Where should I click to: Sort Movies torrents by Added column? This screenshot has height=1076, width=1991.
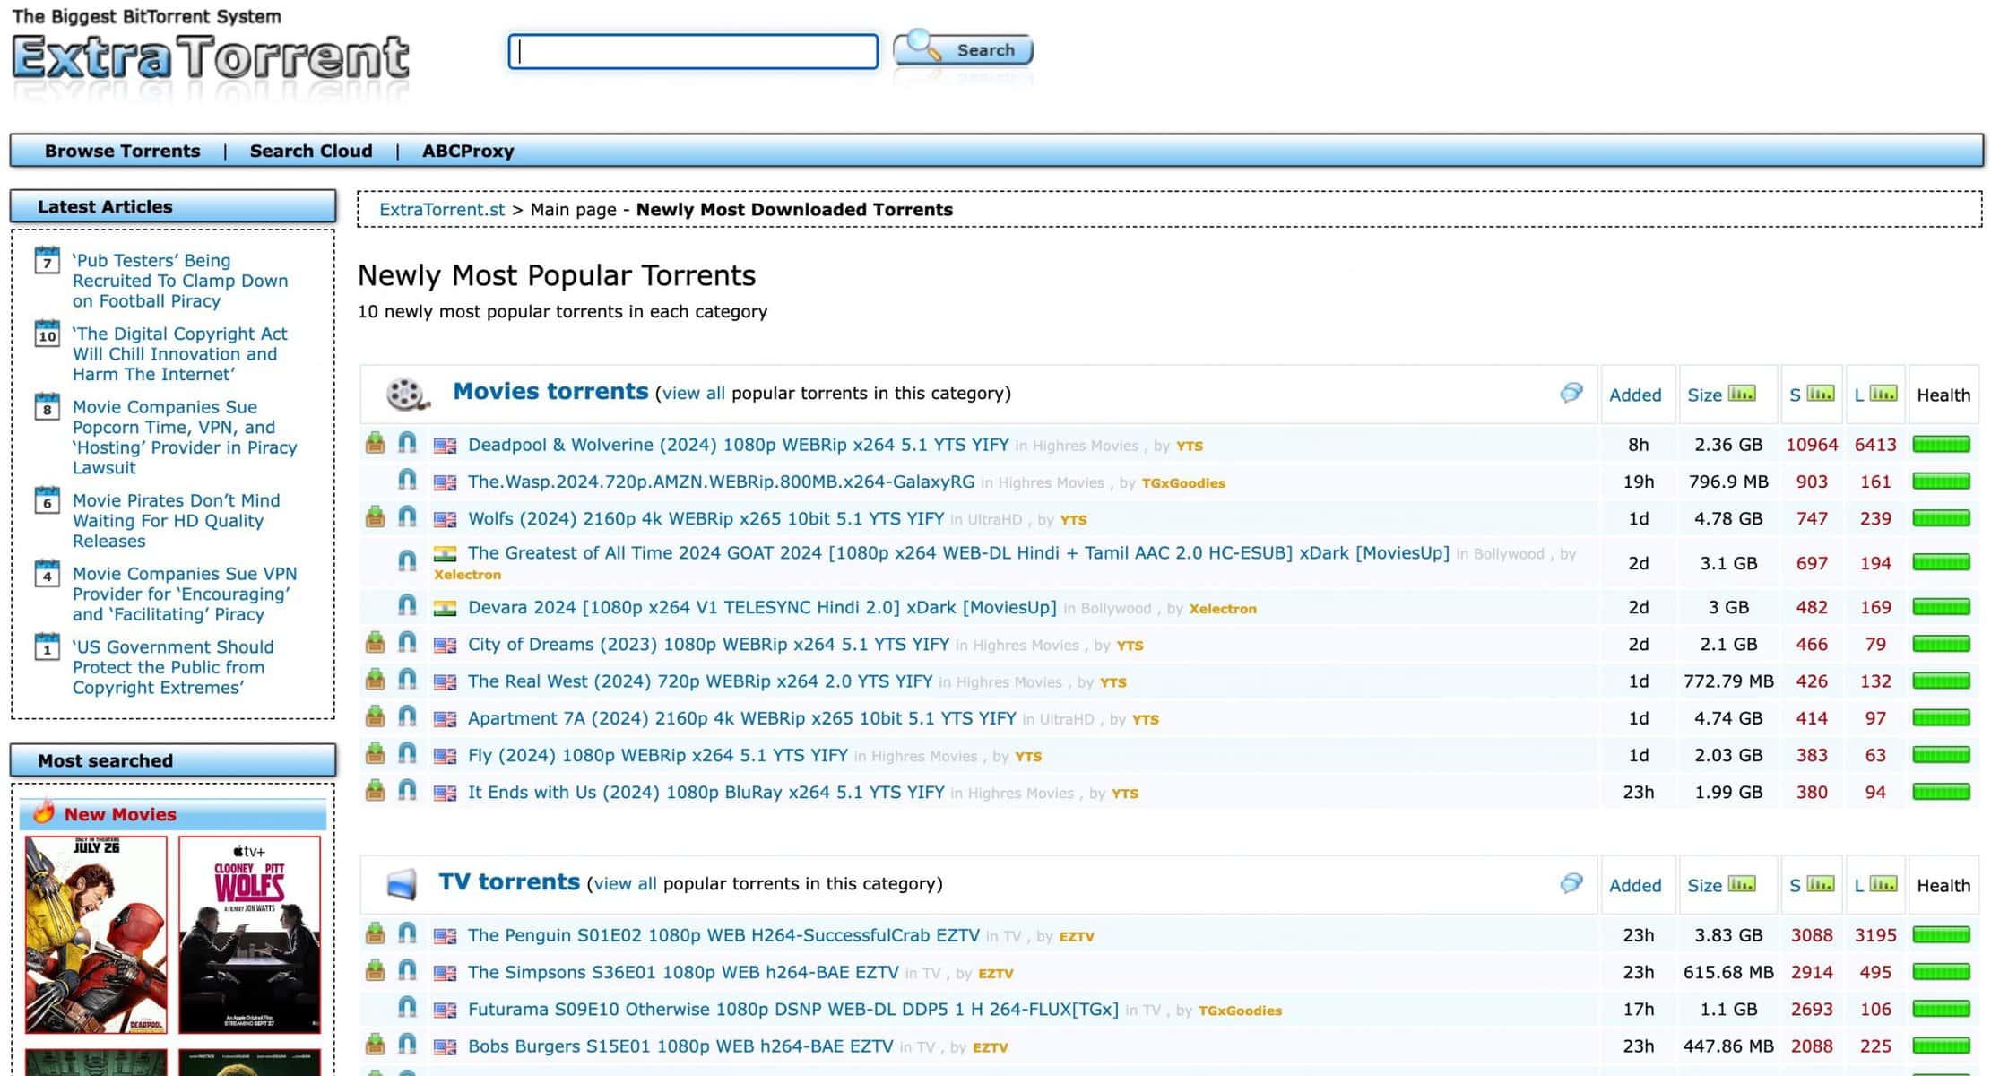tap(1635, 395)
